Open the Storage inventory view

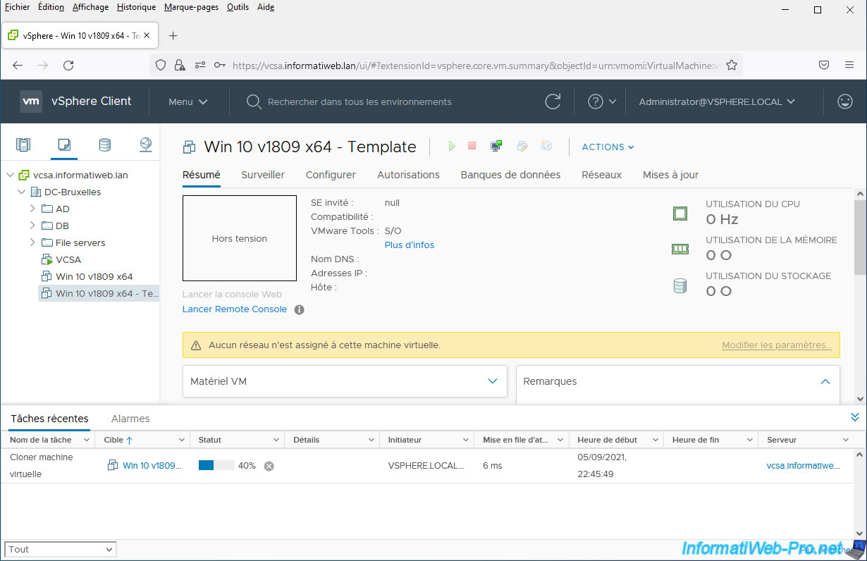coord(104,145)
